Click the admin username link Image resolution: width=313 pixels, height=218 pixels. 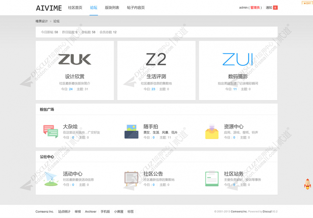[243, 8]
